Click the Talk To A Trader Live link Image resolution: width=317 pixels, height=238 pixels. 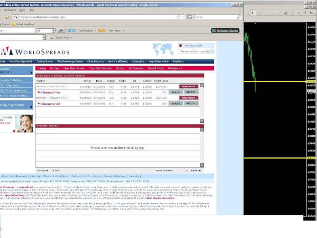coord(16,90)
